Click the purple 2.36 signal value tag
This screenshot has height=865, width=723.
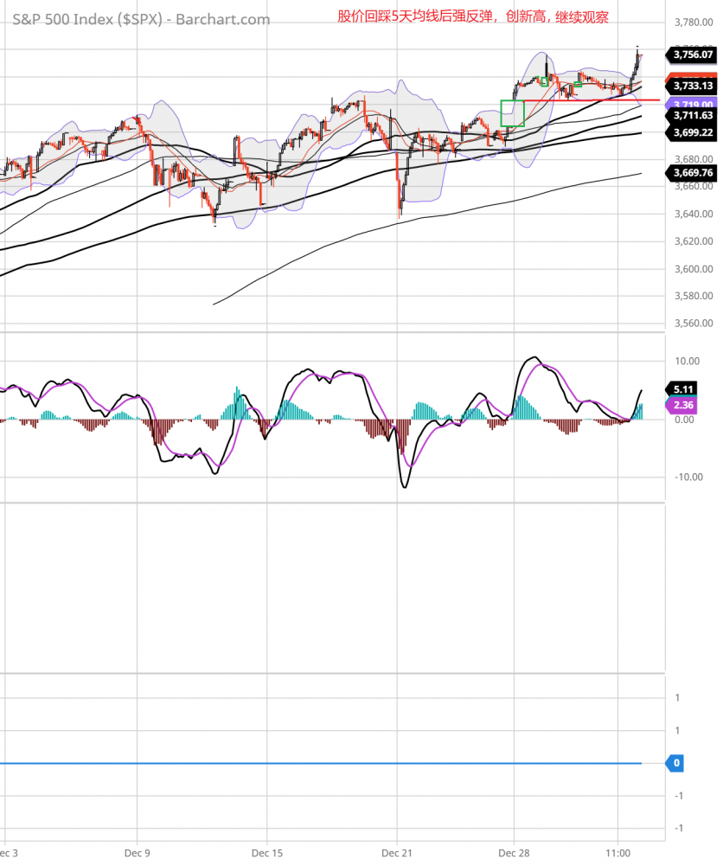pyautogui.click(x=682, y=405)
